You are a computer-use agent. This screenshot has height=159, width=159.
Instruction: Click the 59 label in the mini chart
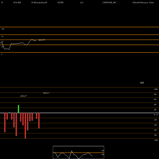point(103,151)
